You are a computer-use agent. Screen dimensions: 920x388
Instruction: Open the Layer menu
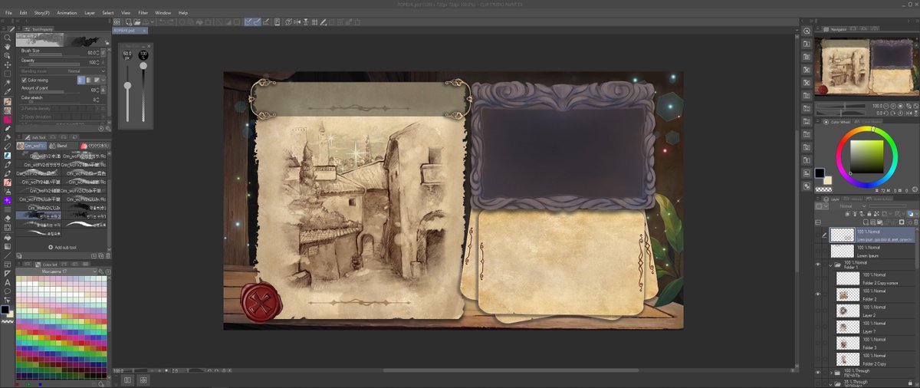click(90, 13)
